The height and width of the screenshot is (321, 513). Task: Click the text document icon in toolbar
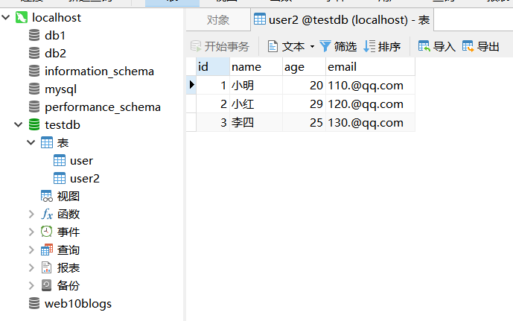point(273,46)
